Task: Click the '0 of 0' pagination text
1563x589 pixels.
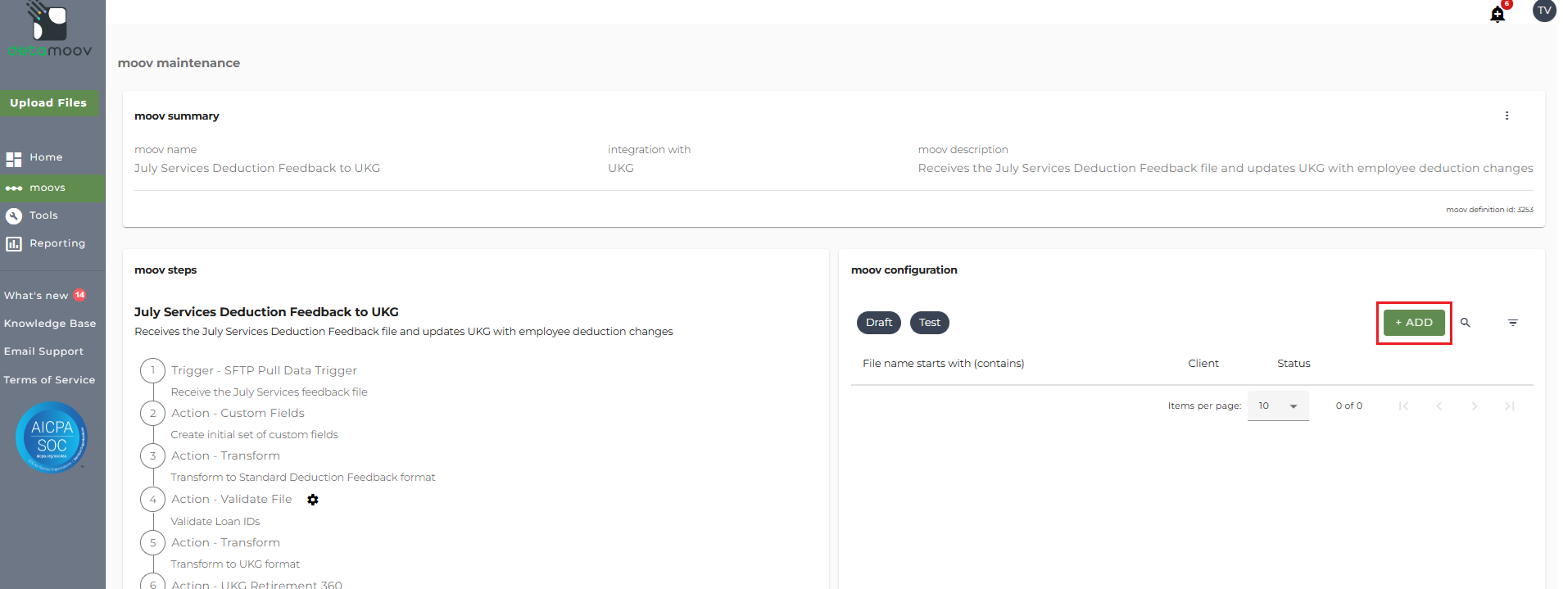Action: click(x=1349, y=406)
